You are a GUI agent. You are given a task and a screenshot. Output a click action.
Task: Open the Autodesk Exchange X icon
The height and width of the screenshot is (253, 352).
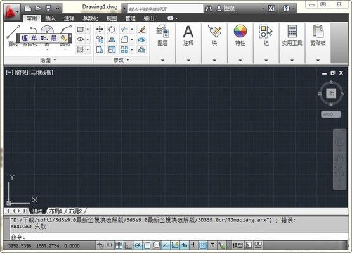tap(271, 9)
